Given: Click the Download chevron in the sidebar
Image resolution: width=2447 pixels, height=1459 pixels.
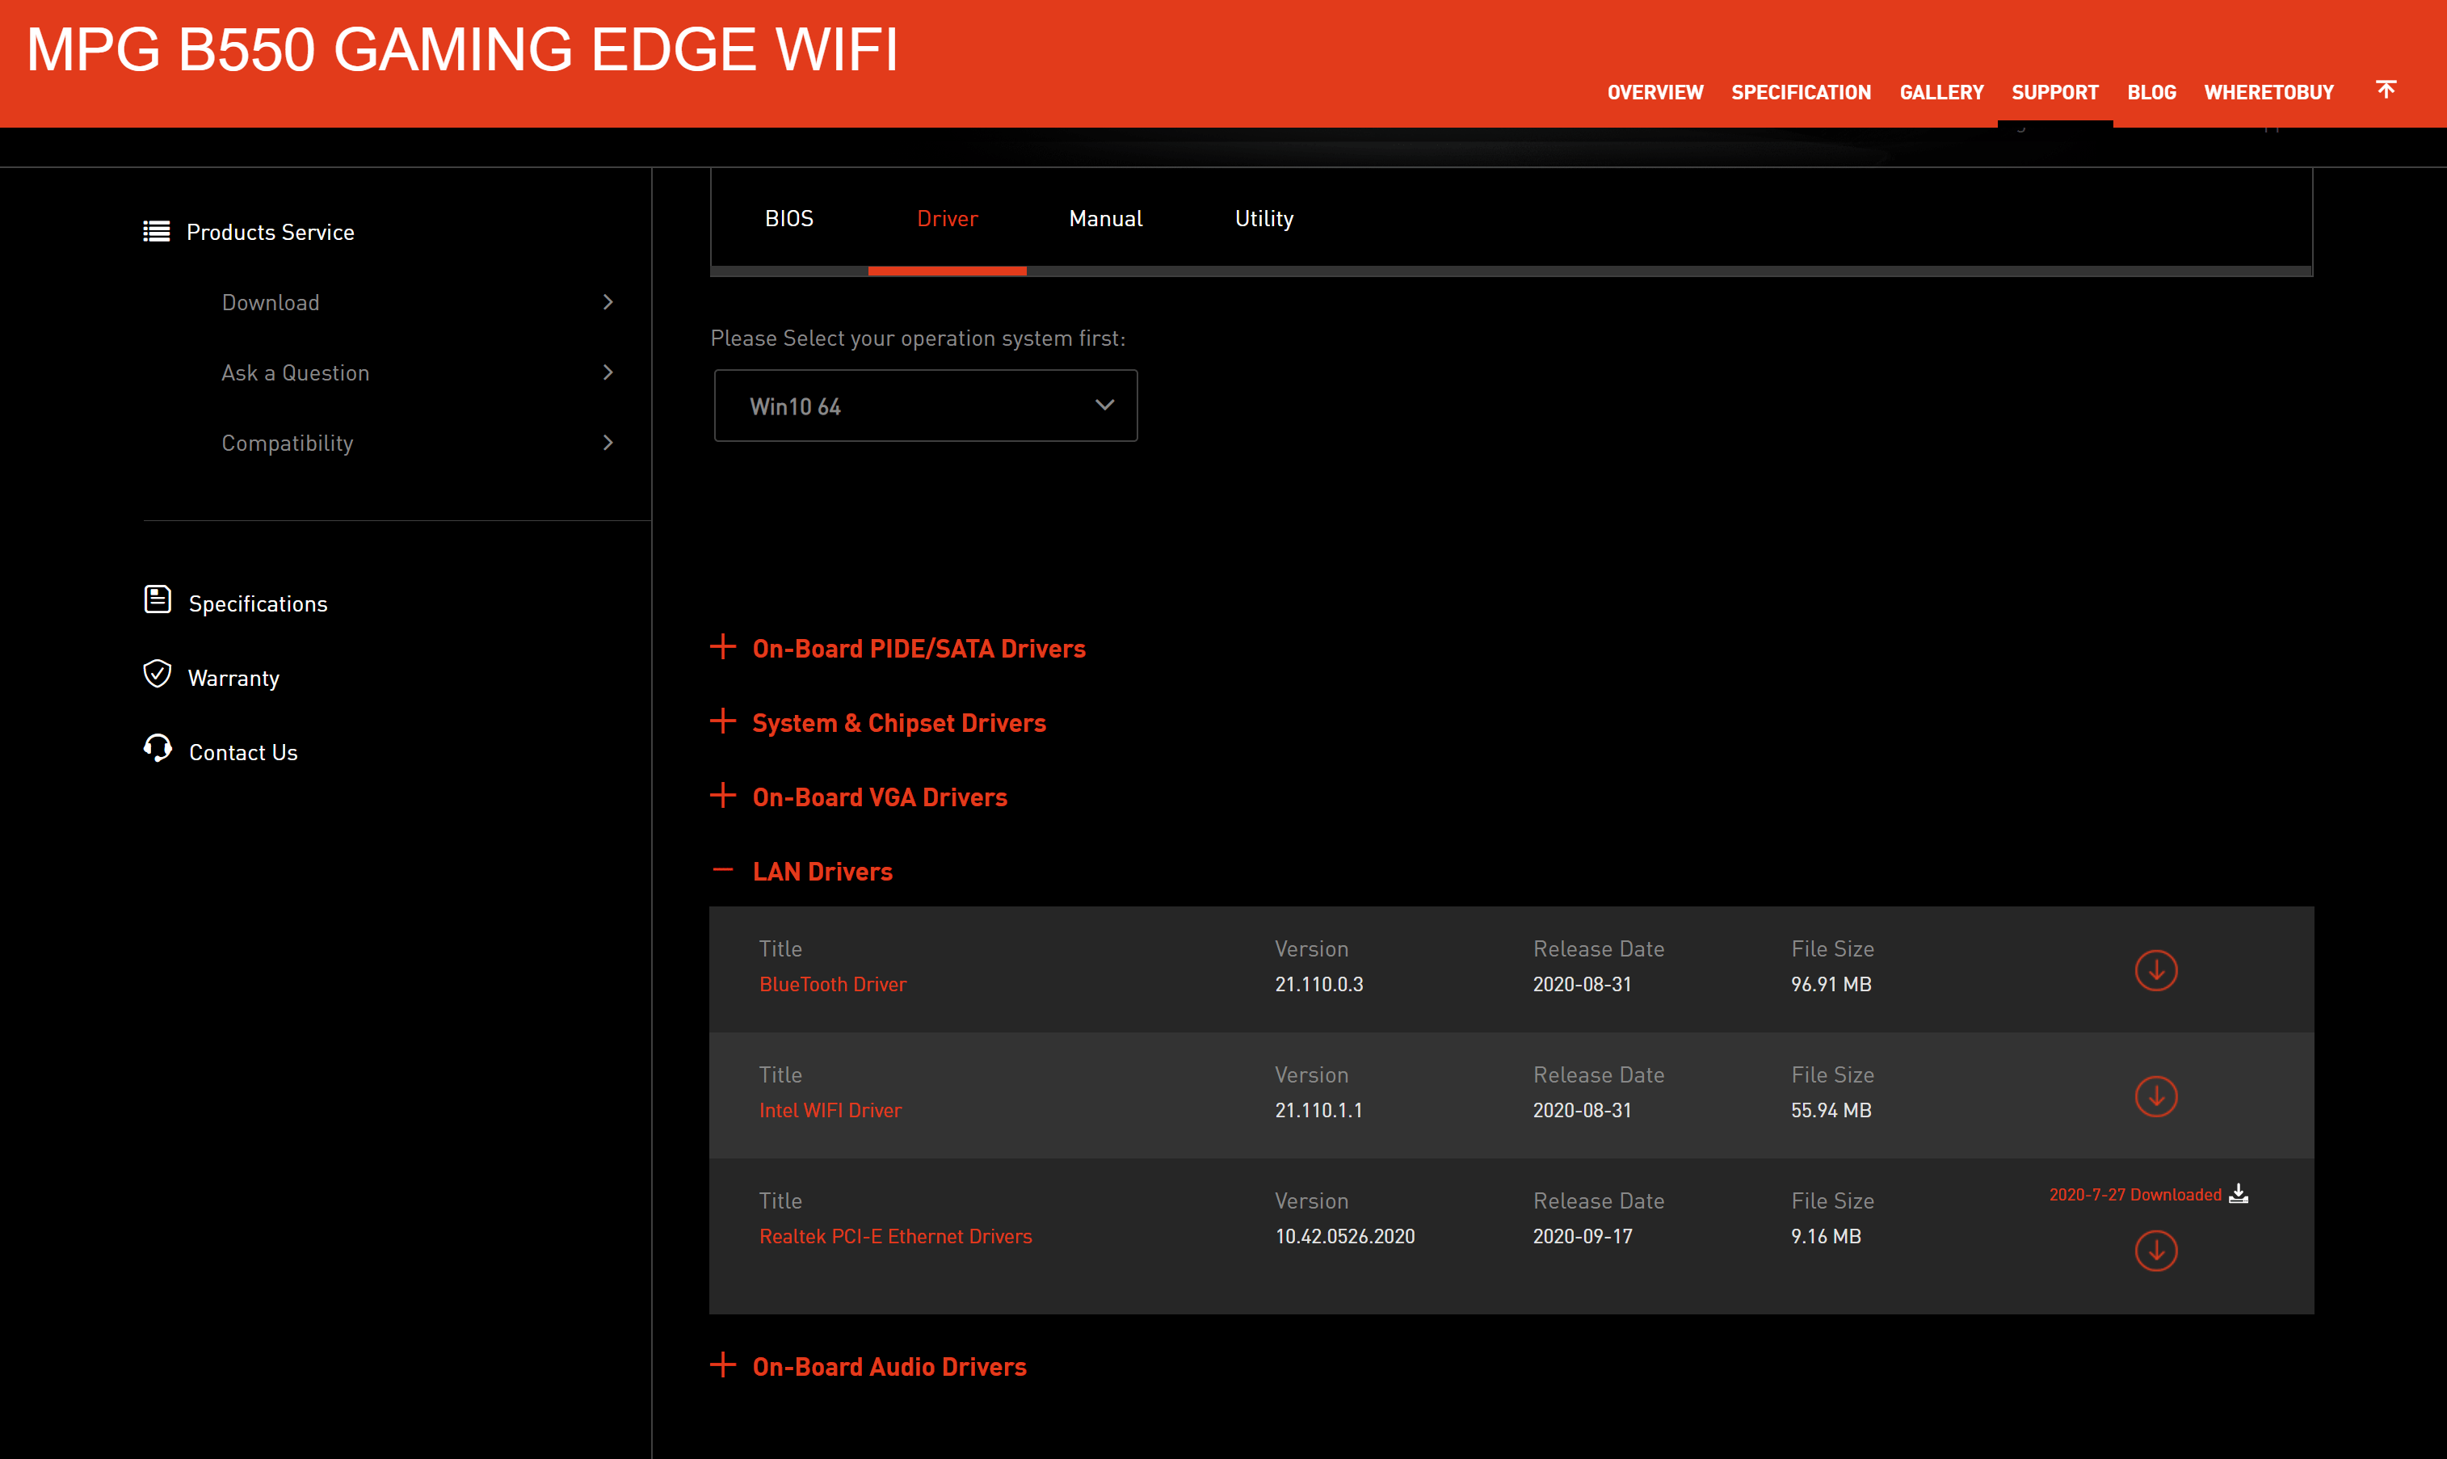Looking at the screenshot, I should coord(608,302).
